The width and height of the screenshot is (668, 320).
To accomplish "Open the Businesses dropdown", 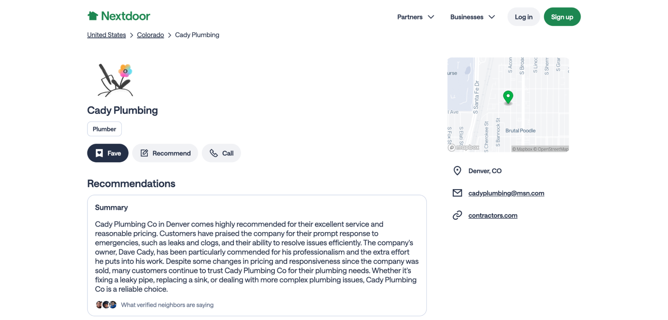I will (472, 17).
